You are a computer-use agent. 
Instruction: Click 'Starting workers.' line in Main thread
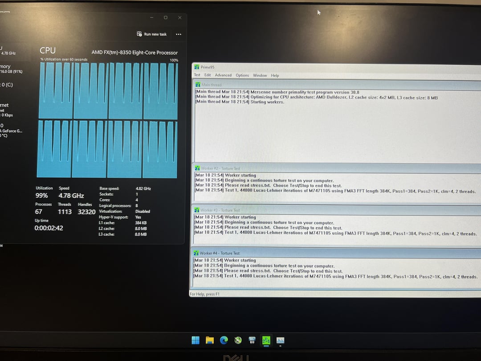click(240, 102)
